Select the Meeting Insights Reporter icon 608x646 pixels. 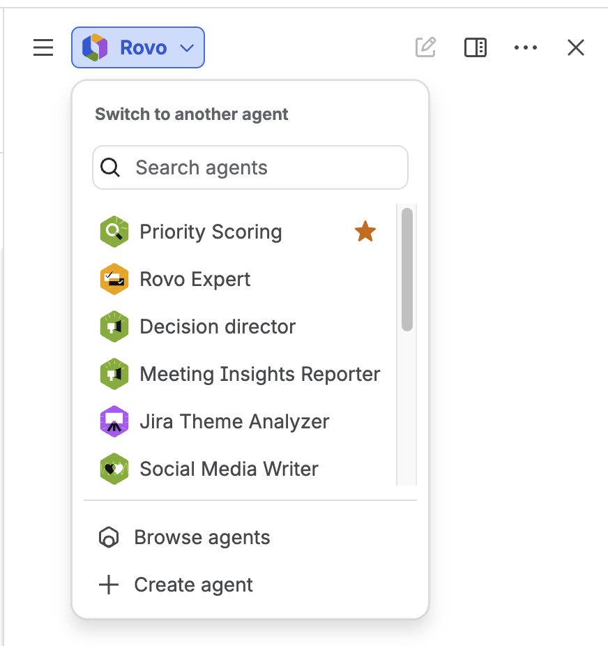[x=114, y=373]
